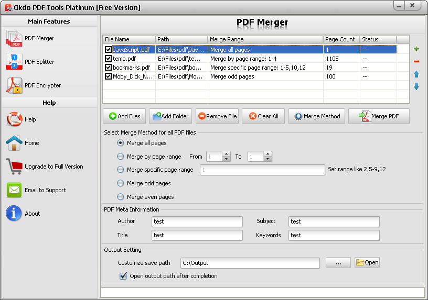
Task: Click the Home house icon
Action: click(x=14, y=143)
